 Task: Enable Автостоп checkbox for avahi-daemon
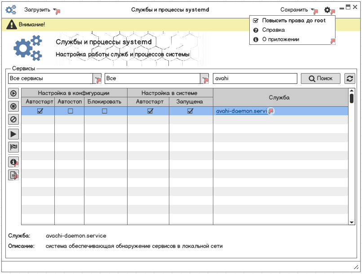click(70, 111)
